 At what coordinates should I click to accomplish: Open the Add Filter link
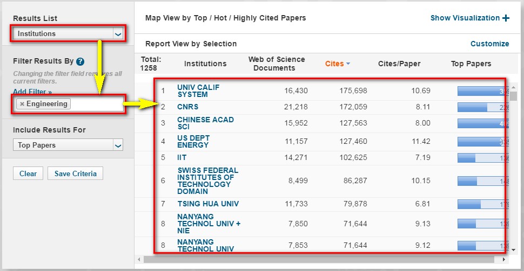(x=32, y=92)
